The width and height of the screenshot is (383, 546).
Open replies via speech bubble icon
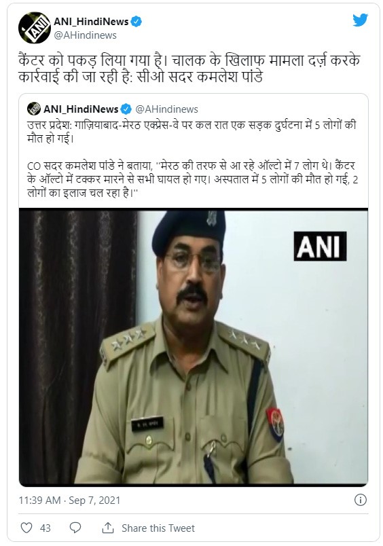[75, 528]
